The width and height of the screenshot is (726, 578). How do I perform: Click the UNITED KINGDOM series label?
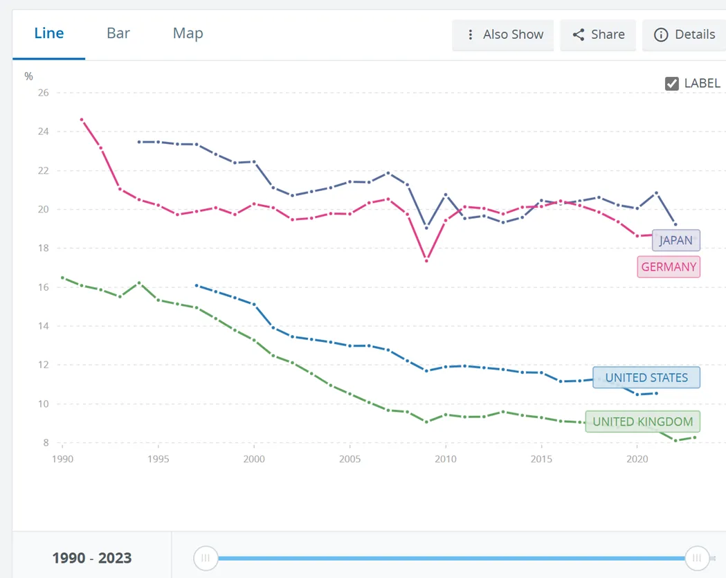642,422
